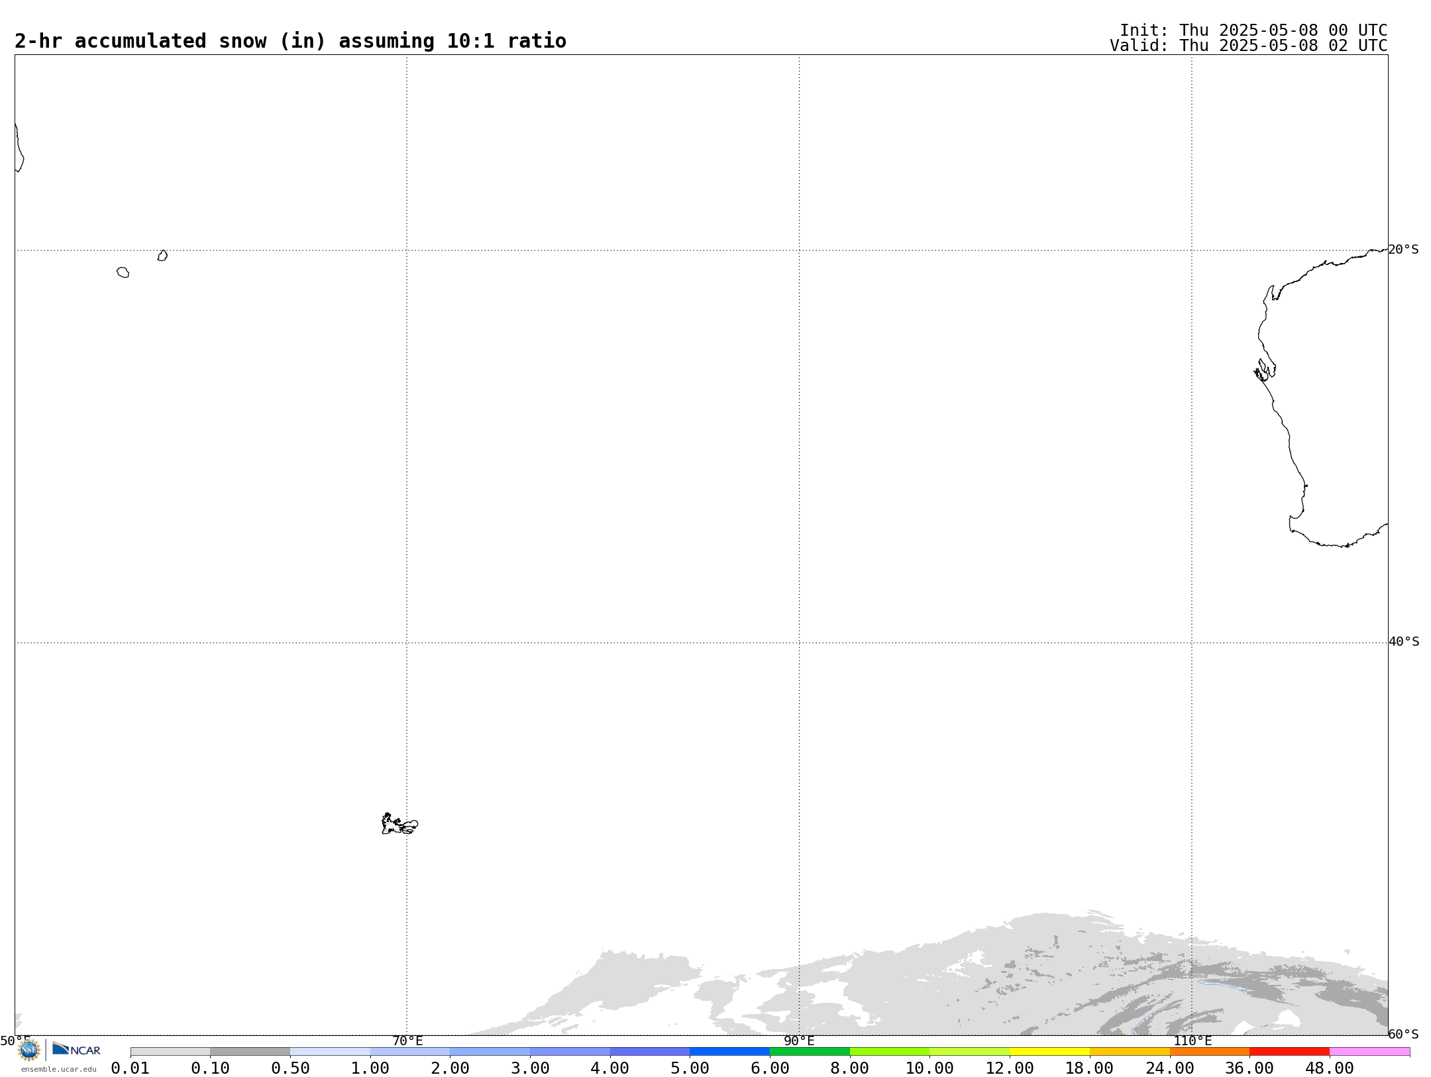Click the 48.00 colorbar value label
Viewport: 1431px width, 1077px height.
(1330, 1068)
